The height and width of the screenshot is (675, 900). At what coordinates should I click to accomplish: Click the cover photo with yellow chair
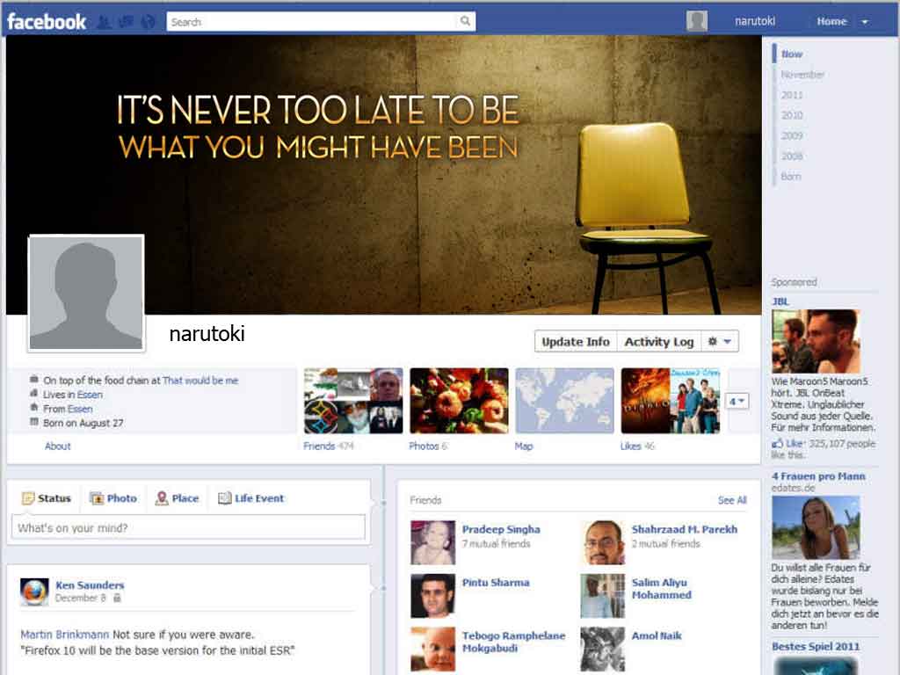tap(383, 175)
